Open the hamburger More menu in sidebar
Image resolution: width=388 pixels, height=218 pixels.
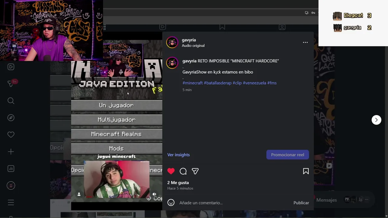pyautogui.click(x=11, y=203)
